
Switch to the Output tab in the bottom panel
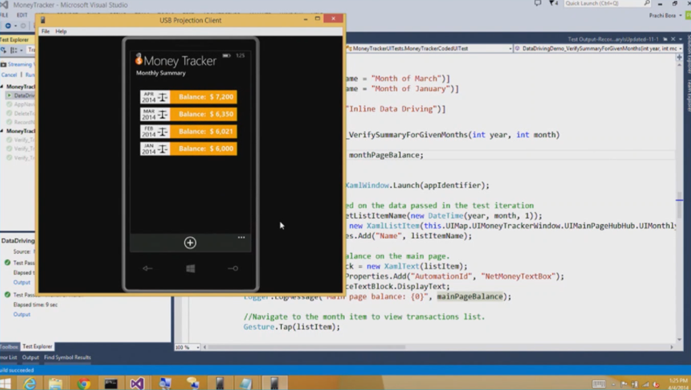click(30, 358)
